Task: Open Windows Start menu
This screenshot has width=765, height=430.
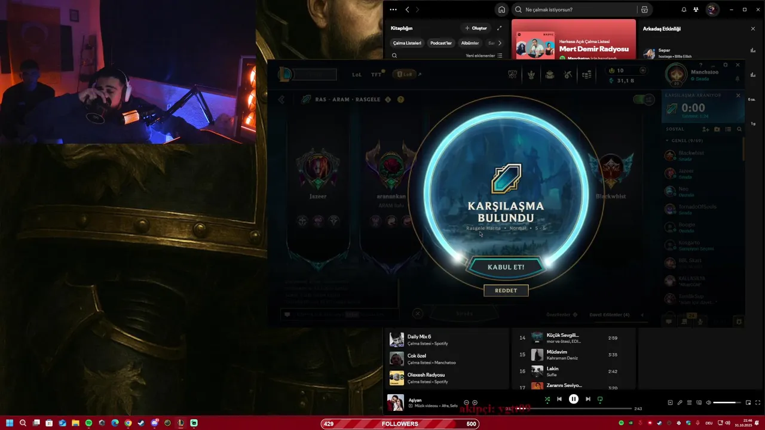Action: (10, 423)
